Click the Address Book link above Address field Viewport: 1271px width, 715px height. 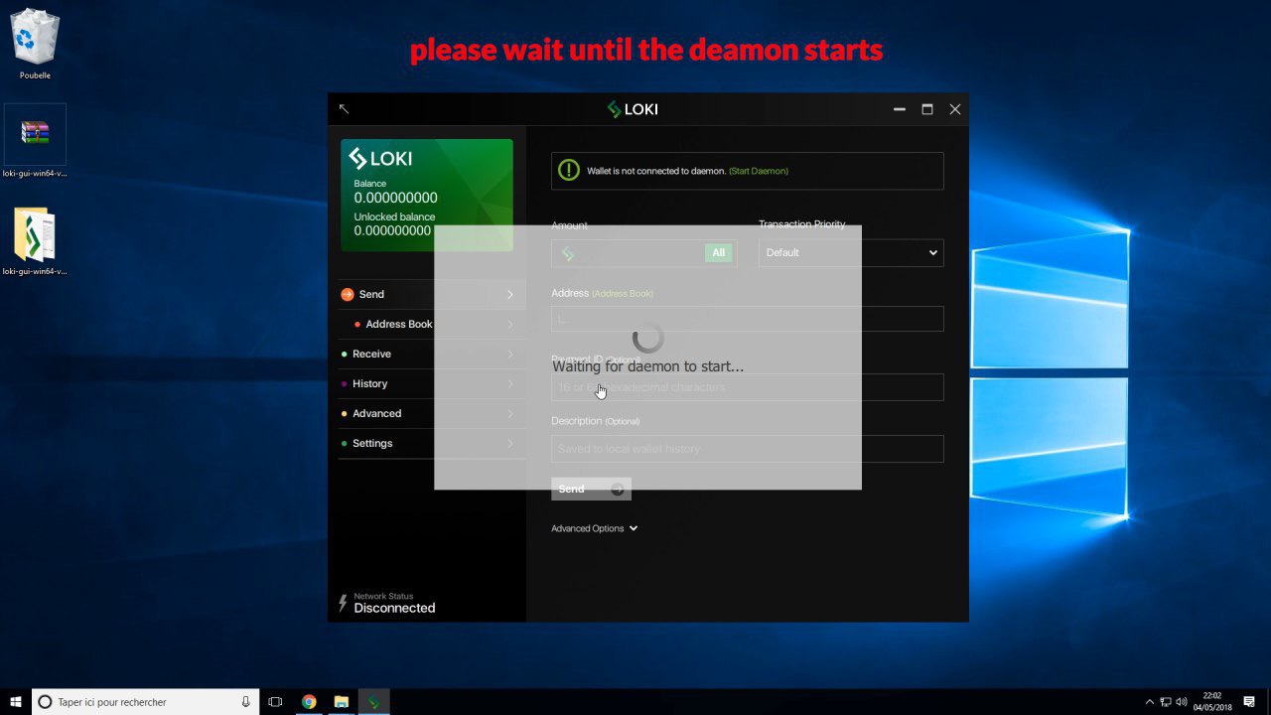coord(623,294)
